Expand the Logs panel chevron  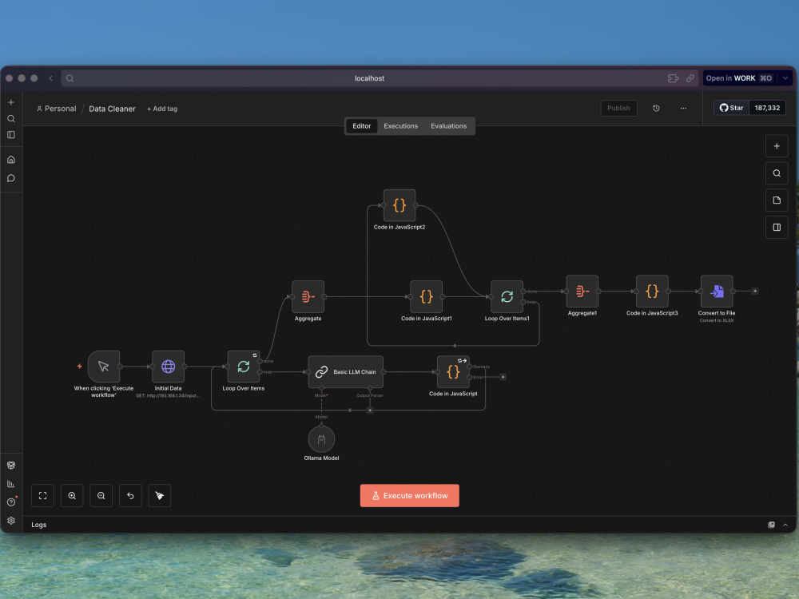click(x=785, y=525)
